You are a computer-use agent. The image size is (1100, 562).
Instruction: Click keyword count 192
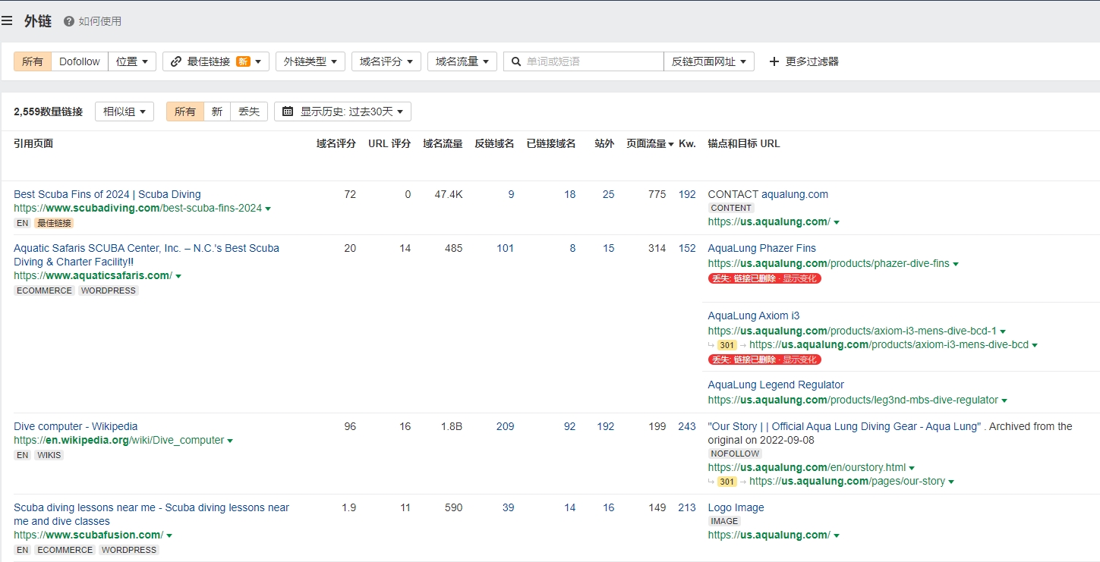click(x=687, y=194)
